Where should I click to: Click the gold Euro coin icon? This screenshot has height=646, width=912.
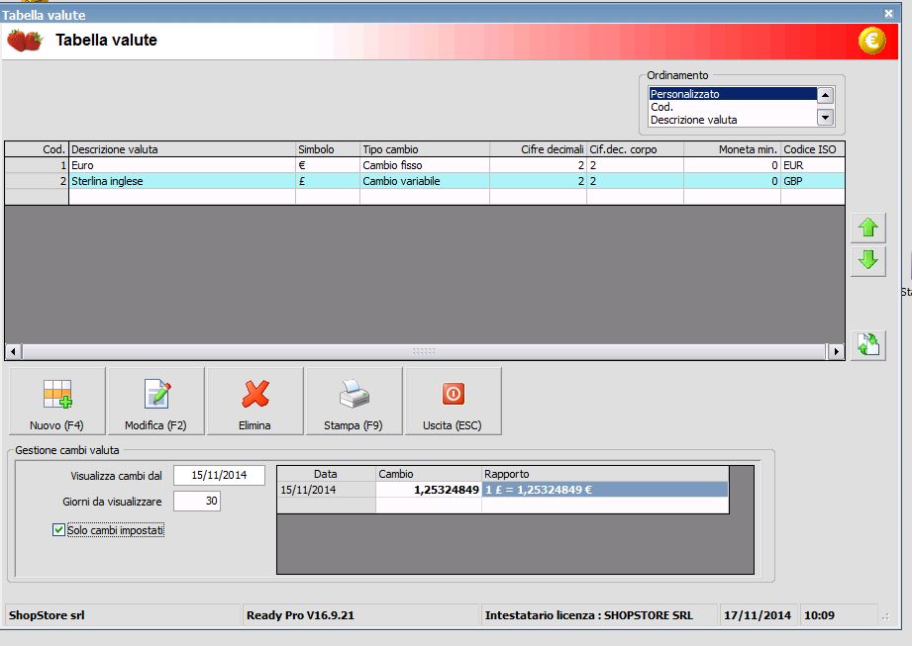tap(871, 41)
